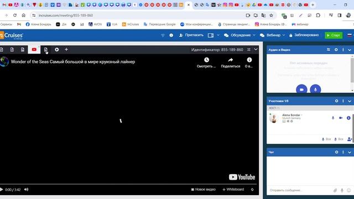Collapse the participants panel
This screenshot has width=354, height=199.
point(350,101)
